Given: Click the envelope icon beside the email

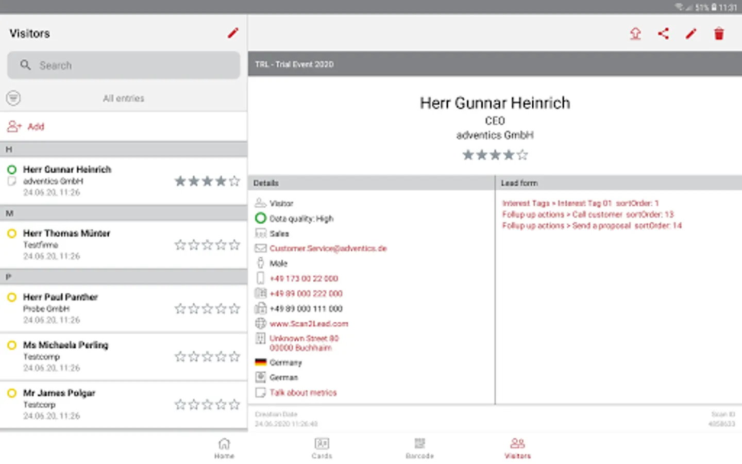Looking at the screenshot, I should (261, 248).
